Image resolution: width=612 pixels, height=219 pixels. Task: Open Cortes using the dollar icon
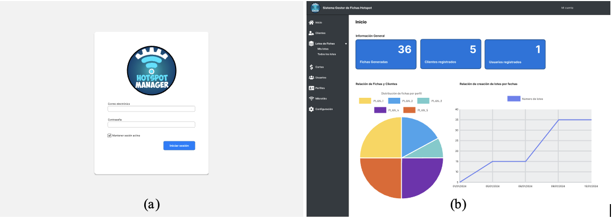(311, 67)
